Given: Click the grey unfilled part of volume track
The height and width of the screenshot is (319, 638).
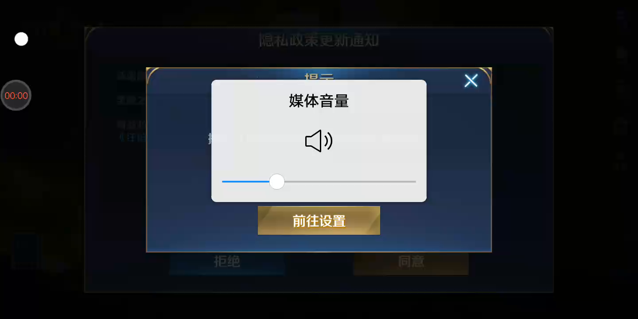Looking at the screenshot, I should click(350, 182).
